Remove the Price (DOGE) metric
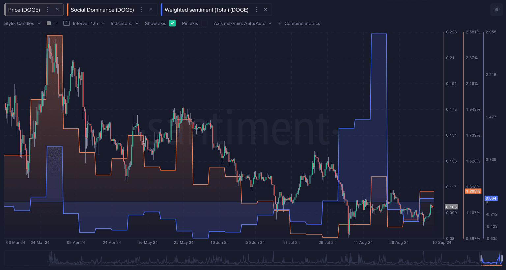The image size is (506, 270). pyautogui.click(x=57, y=10)
